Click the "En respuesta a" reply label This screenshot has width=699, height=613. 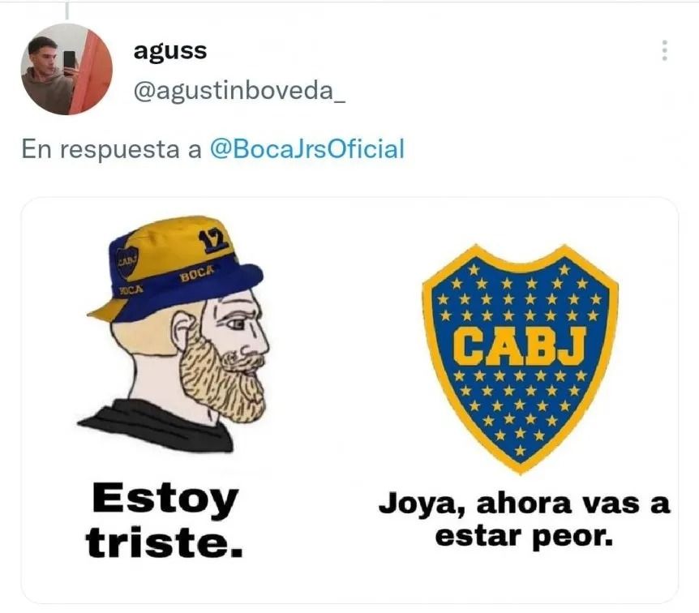[111, 149]
